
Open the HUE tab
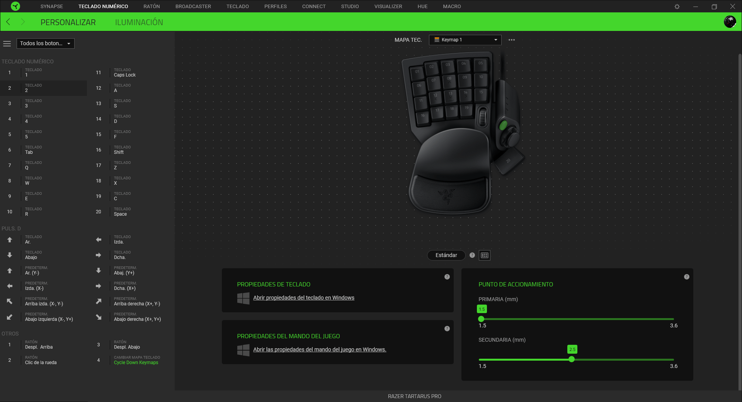pyautogui.click(x=422, y=7)
